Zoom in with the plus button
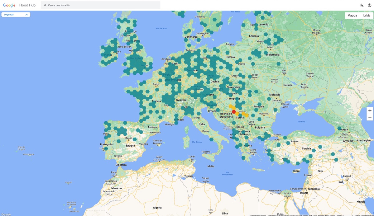 (x=370, y=110)
